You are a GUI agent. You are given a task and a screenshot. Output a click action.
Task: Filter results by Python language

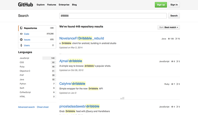pyautogui.click(x=37, y=84)
